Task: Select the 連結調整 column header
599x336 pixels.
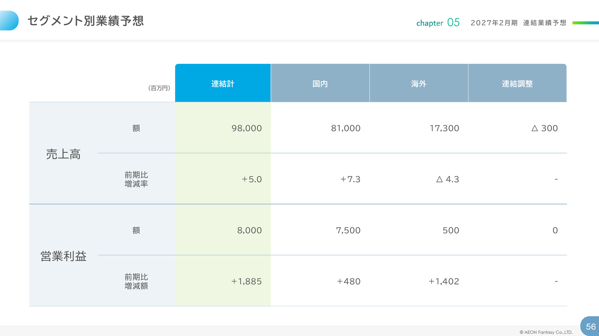Action: pyautogui.click(x=517, y=84)
